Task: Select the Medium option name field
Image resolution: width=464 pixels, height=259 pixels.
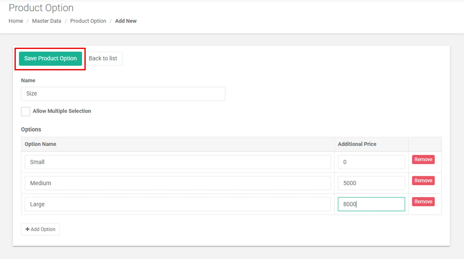Action: tap(178, 183)
